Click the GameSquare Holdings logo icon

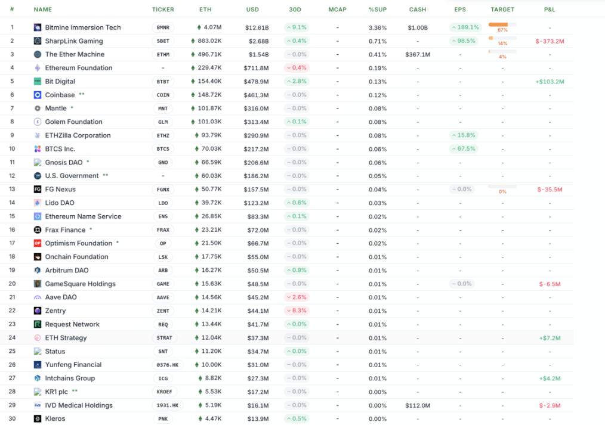pos(38,284)
